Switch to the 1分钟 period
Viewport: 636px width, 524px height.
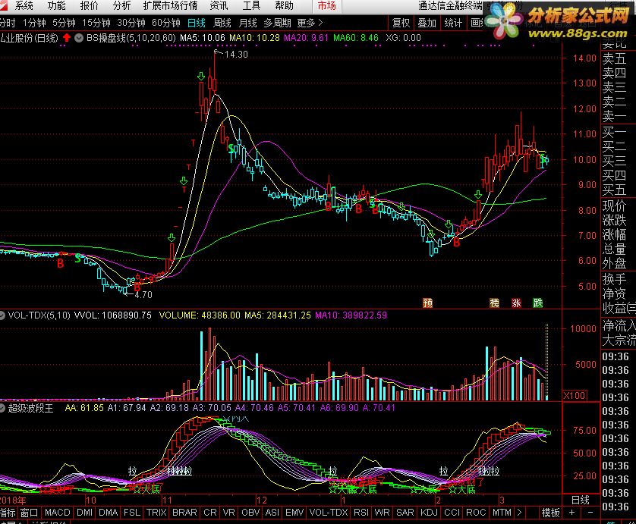coord(34,23)
